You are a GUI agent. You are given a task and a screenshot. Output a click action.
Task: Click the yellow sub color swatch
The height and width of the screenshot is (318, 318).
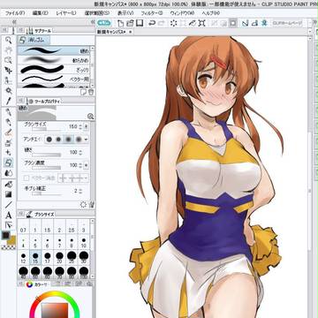pos(11,240)
